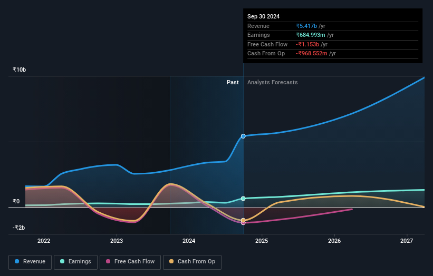Toggle the Revenue series in the legend
433x276 pixels.
pos(30,262)
